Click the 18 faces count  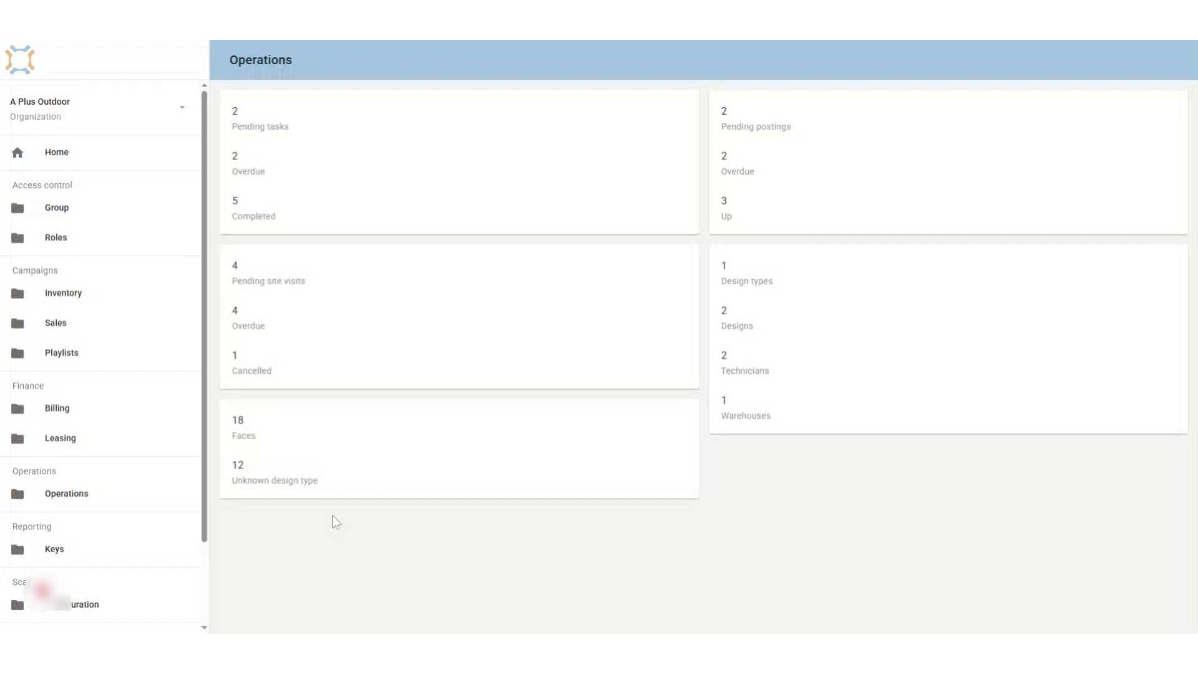coord(238,420)
